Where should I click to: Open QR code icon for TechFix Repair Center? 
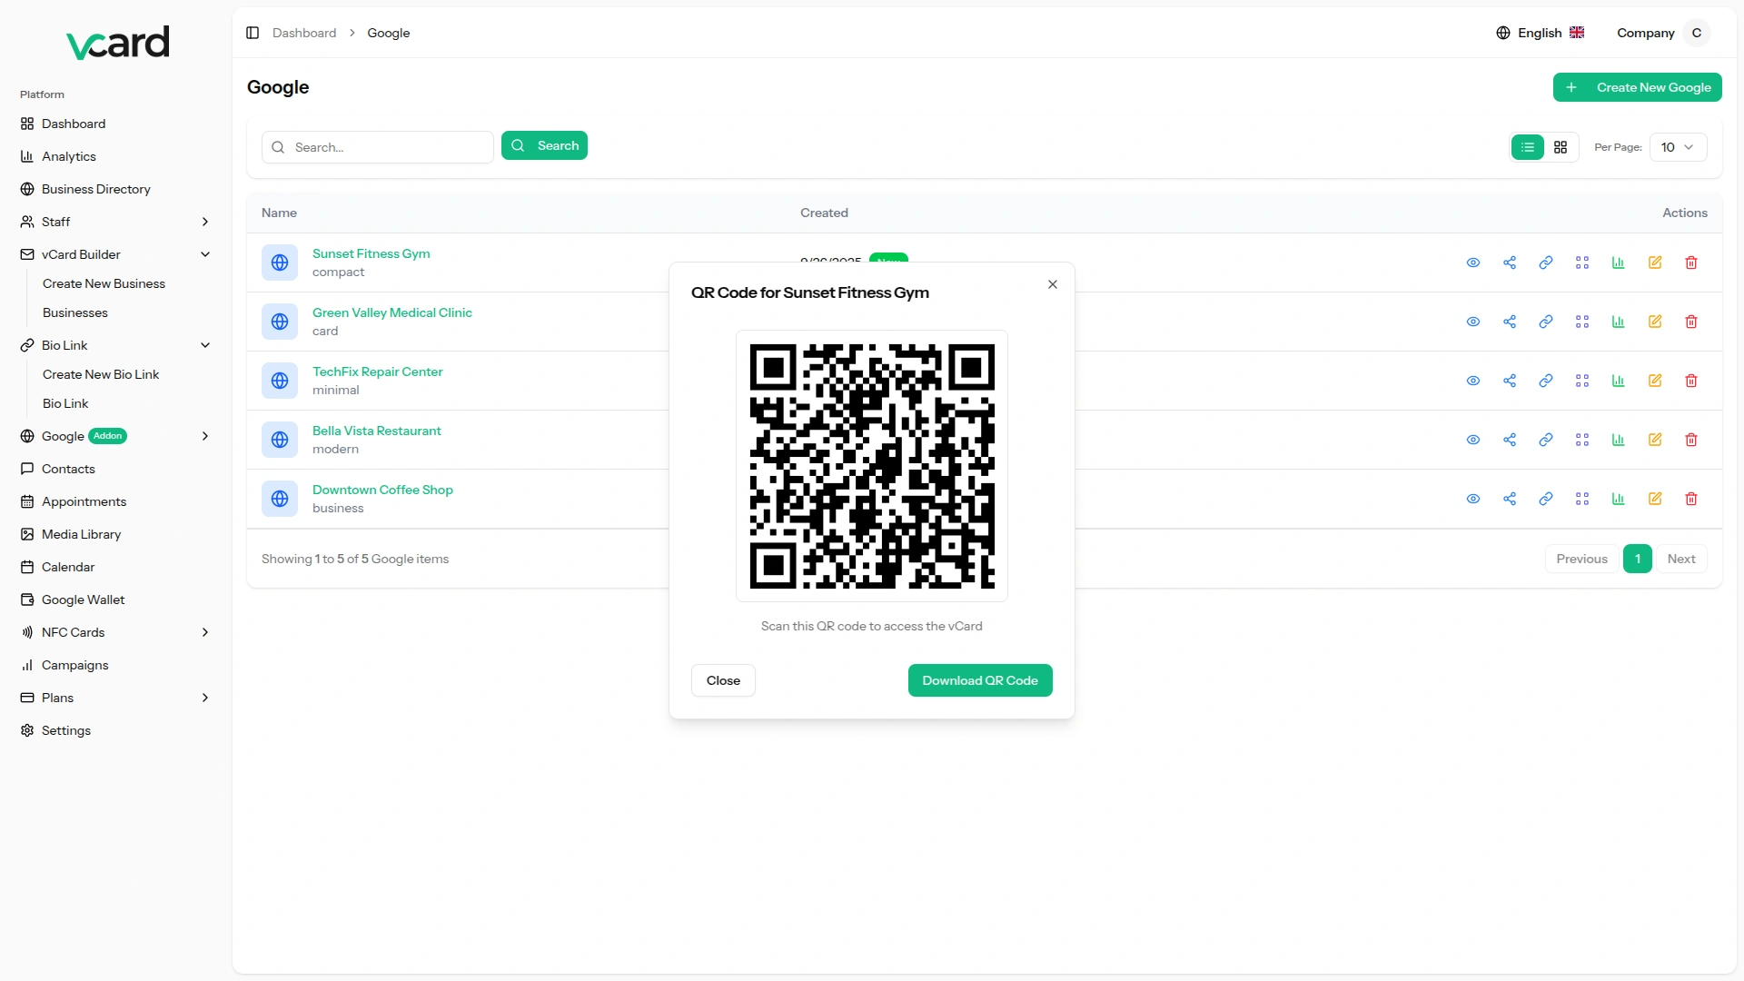pos(1581,381)
